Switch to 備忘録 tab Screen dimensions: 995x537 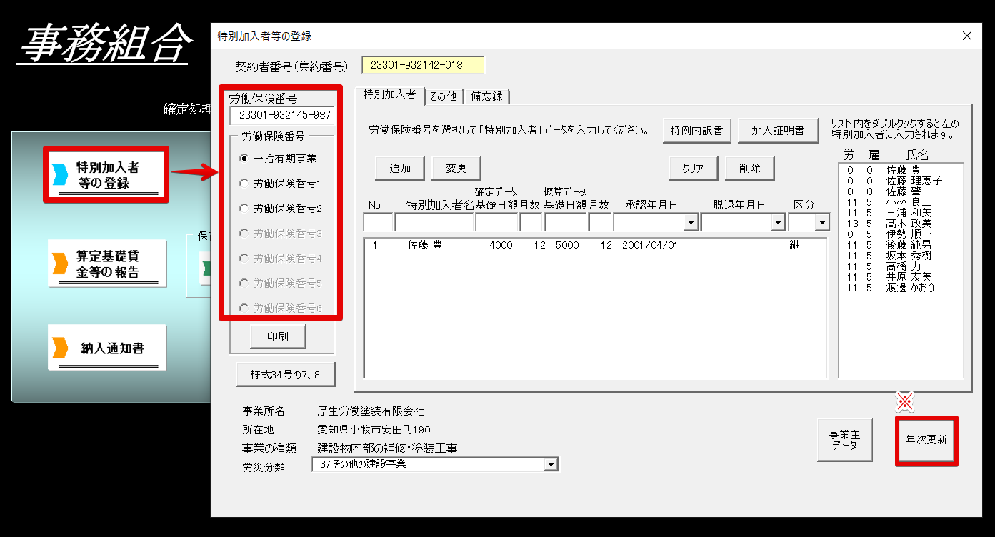486,96
